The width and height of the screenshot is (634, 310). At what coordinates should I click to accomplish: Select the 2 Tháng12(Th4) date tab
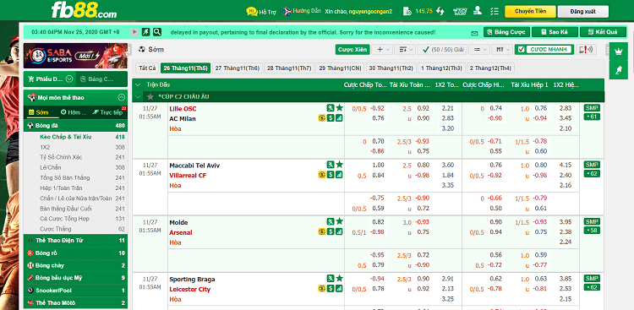490,68
